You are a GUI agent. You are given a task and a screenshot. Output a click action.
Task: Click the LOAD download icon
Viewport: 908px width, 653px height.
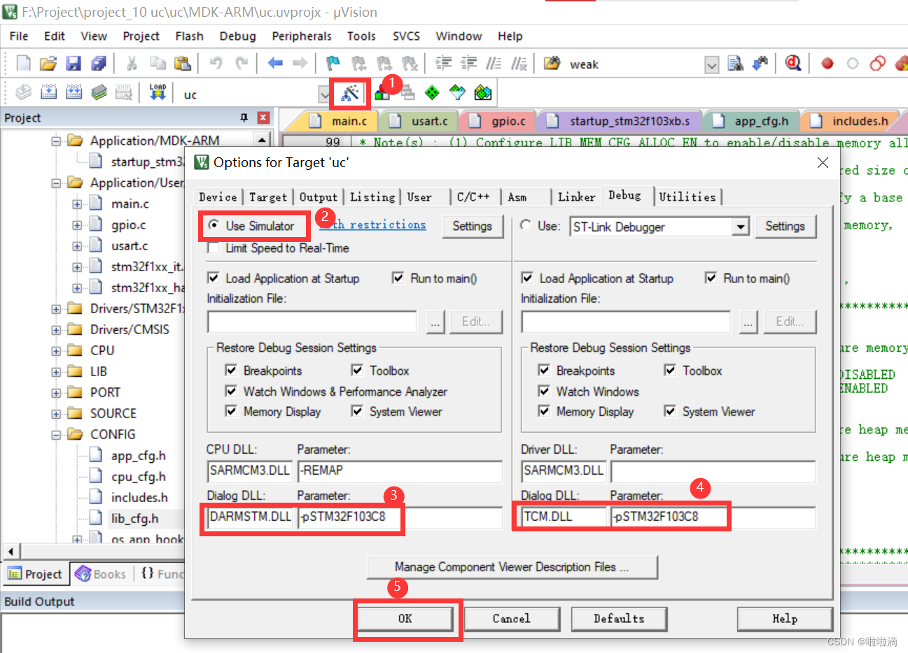158,92
